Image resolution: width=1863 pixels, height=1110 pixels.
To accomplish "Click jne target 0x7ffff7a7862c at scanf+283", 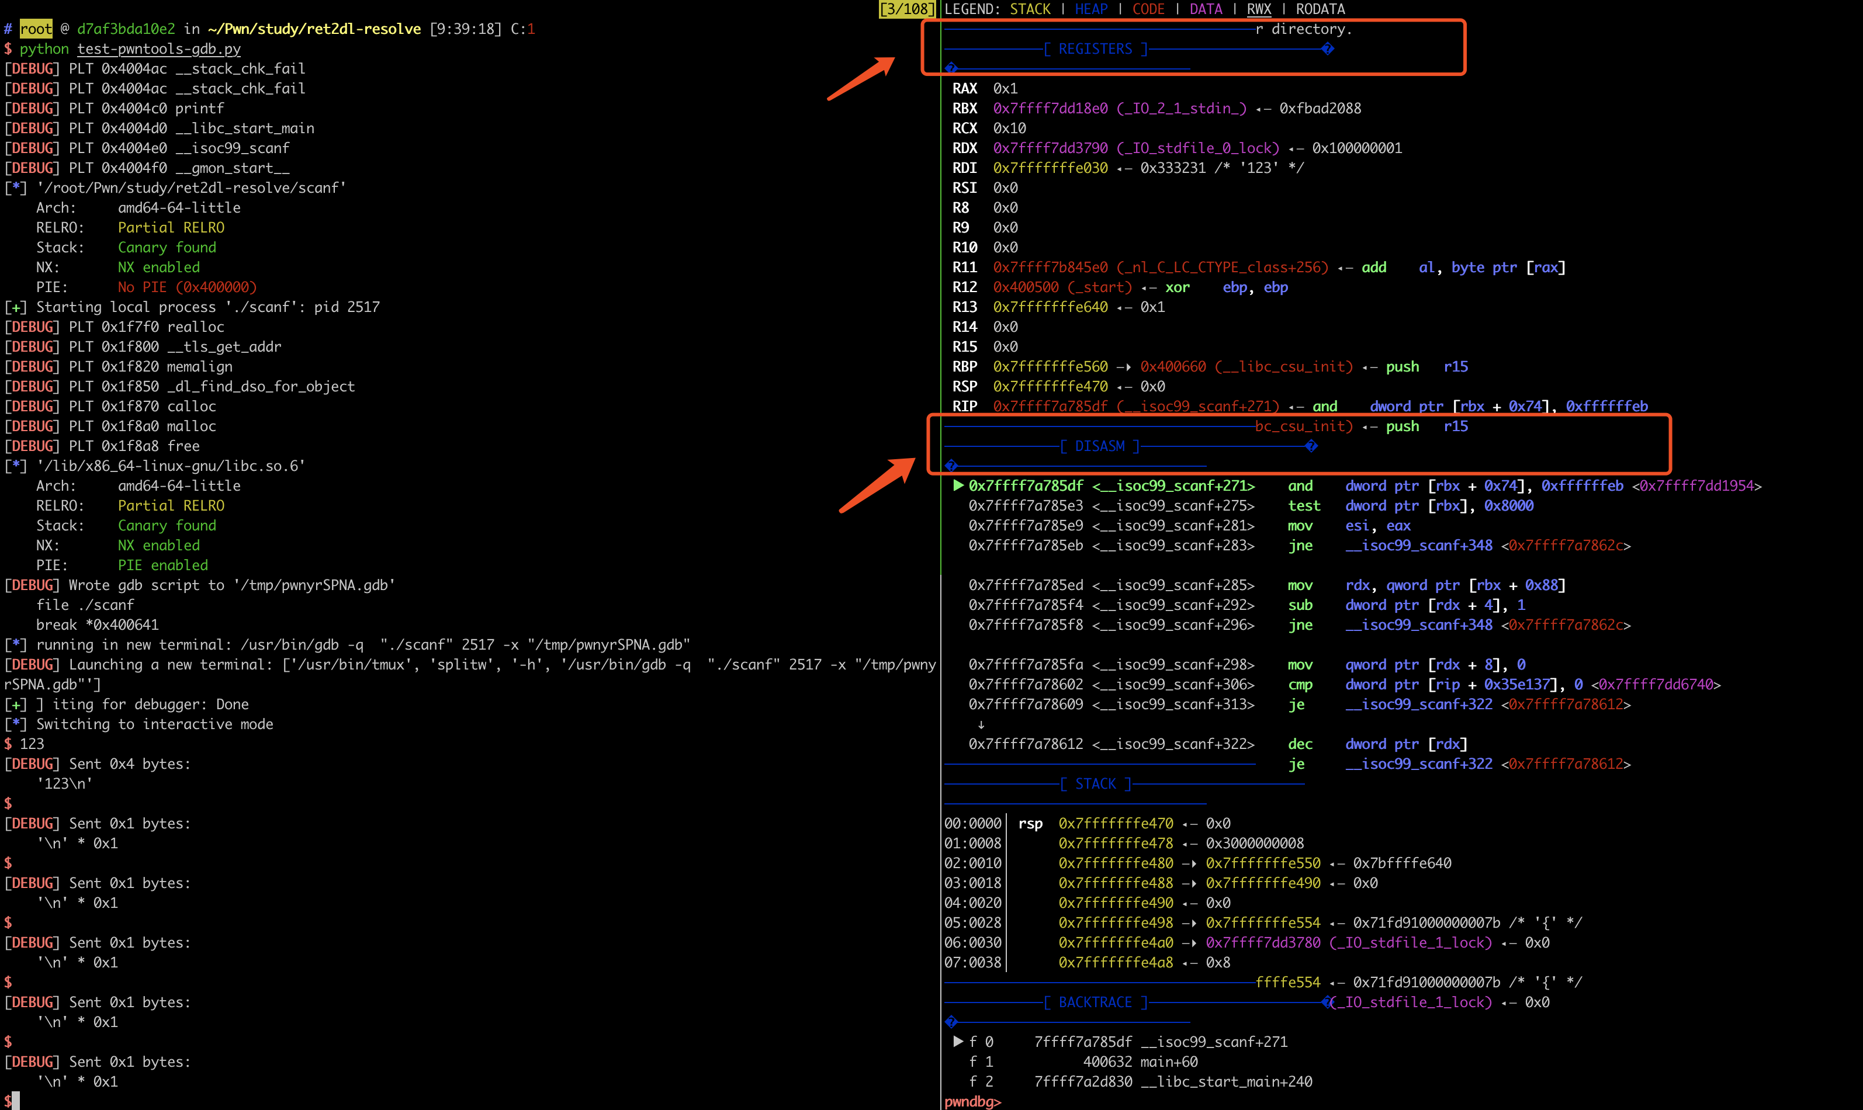I will 1565,545.
